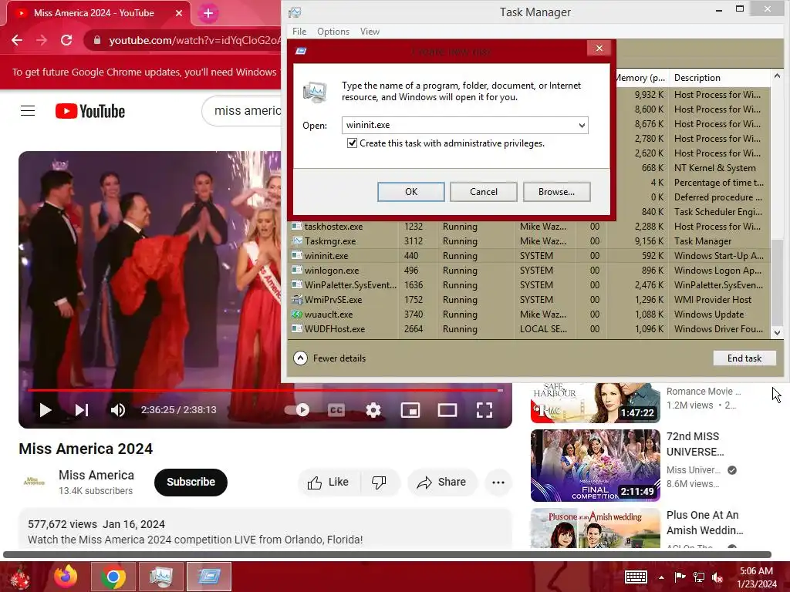Confirm new task with OK

click(411, 192)
